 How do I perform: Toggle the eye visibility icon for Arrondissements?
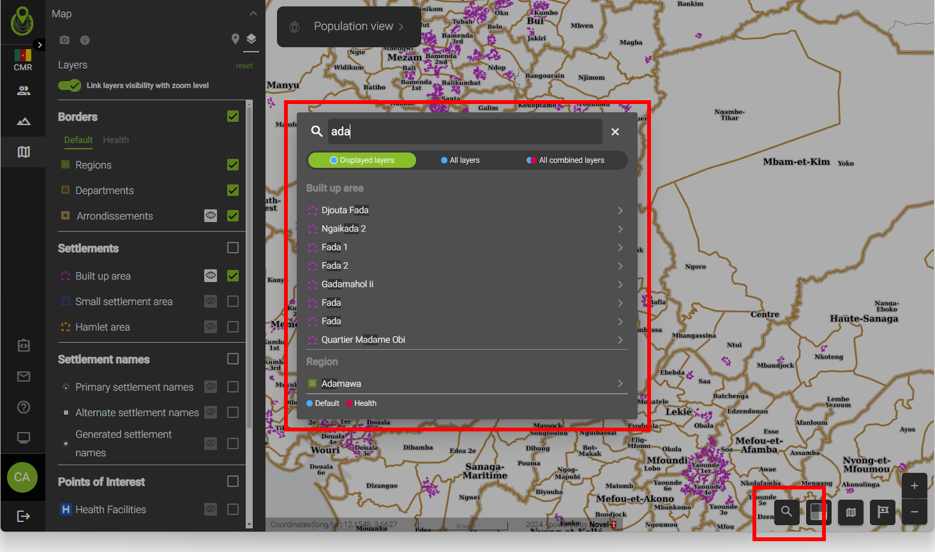pos(211,216)
